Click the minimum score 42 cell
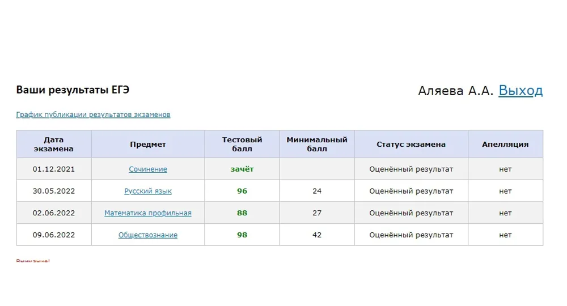This screenshot has width=567, height=306. point(316,235)
